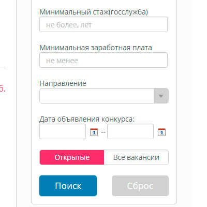This screenshot has width=207, height=207.
Task: Focus the 'не менее' salary input field
Action: coord(103,60)
